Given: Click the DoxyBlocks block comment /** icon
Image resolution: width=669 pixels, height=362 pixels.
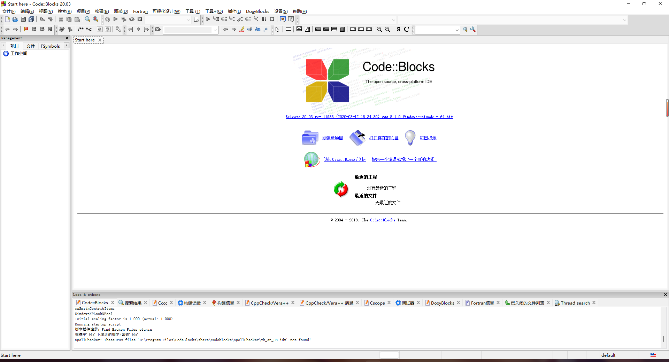Looking at the screenshot, I should (81, 30).
